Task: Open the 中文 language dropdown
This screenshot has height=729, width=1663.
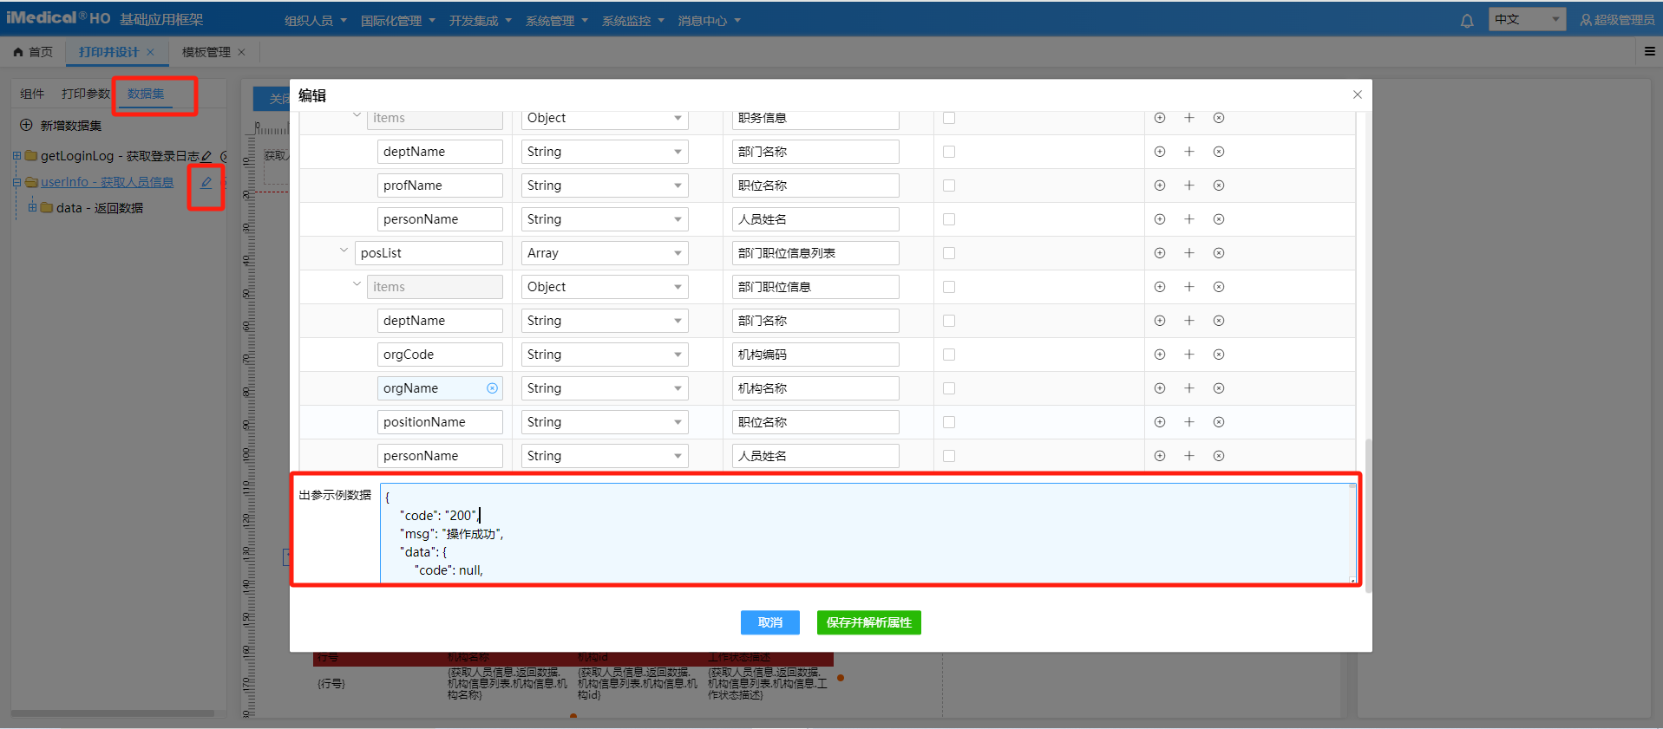Action: click(1526, 20)
